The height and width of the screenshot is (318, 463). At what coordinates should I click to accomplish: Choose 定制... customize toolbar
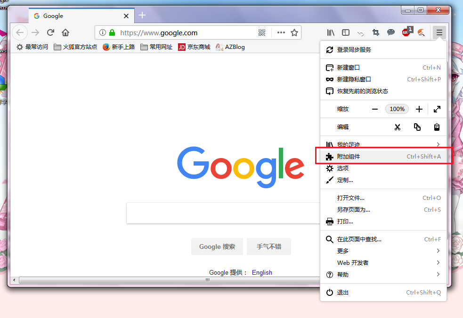[x=383, y=180]
